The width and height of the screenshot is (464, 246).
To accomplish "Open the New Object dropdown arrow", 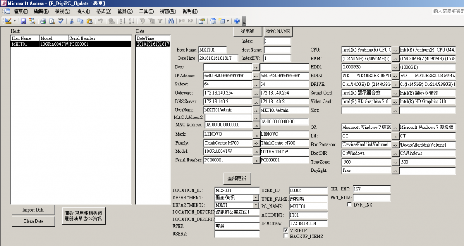I will (x=228, y=21).
